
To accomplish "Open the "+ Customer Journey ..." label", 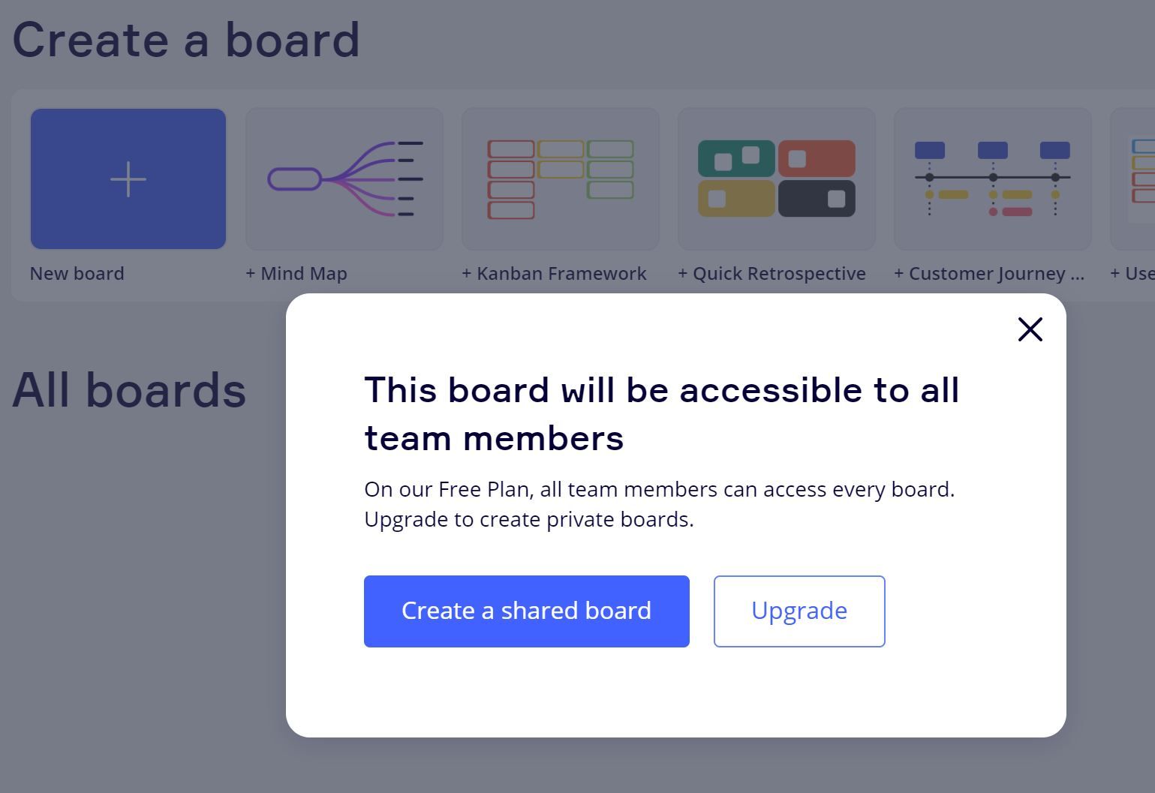I will point(989,274).
